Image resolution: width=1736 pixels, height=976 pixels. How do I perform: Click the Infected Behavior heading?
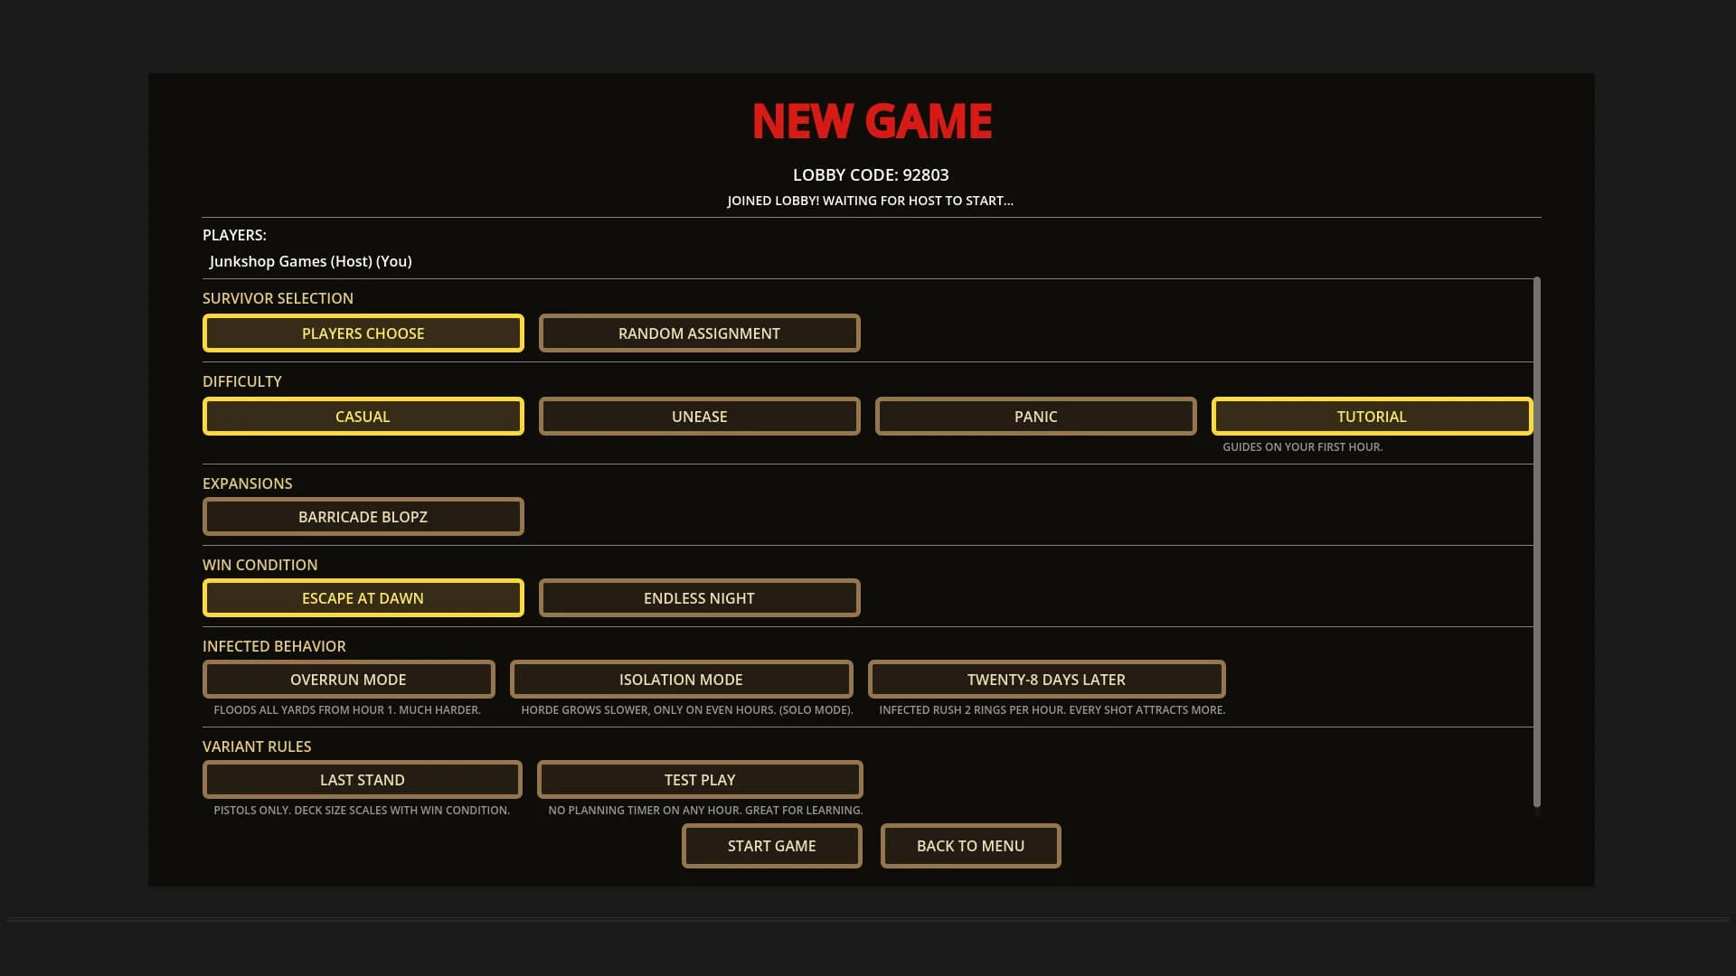click(x=274, y=646)
